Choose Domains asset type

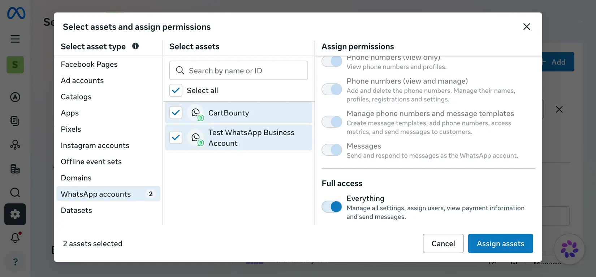pyautogui.click(x=108, y=178)
